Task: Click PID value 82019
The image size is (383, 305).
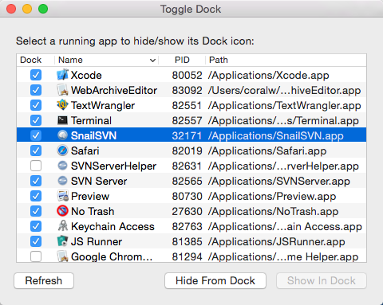Action: [187, 151]
